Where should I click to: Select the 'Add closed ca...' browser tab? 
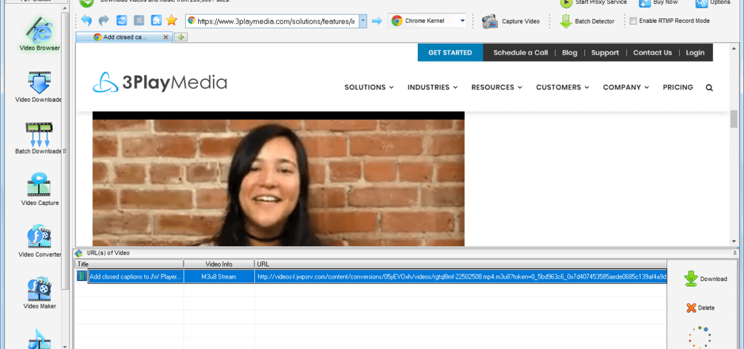[123, 37]
